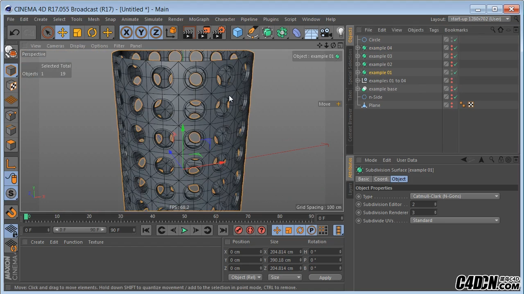Disable the example 01 generator checkmark
Image resolution: width=524 pixels, height=294 pixels.
[x=455, y=72]
